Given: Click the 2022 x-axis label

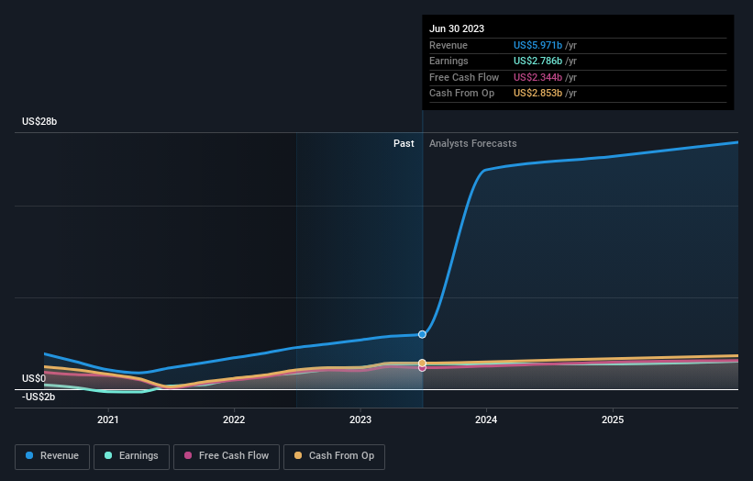Looking at the screenshot, I should [x=234, y=419].
